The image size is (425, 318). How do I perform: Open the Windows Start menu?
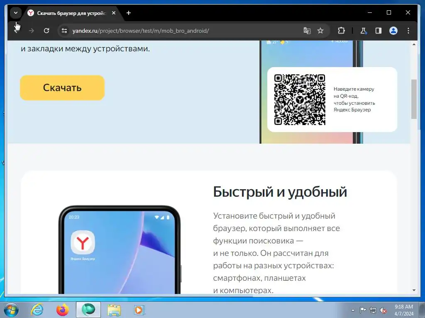point(11,310)
